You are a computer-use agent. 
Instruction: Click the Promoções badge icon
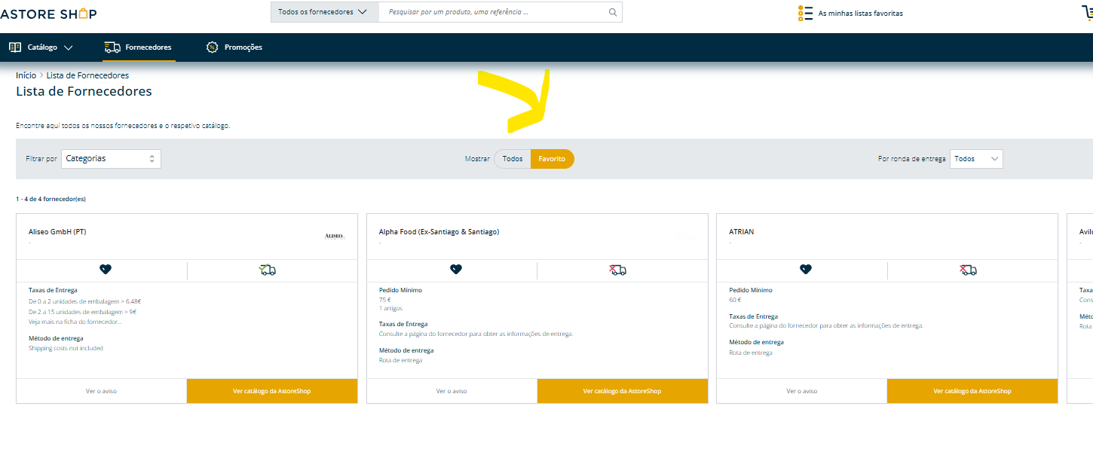coord(212,47)
